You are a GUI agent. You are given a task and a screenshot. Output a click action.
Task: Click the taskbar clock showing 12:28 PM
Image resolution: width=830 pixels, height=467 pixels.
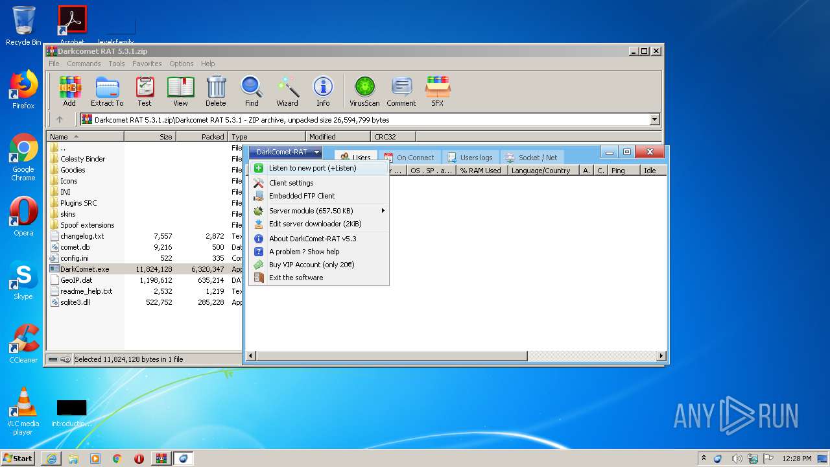tap(796, 459)
